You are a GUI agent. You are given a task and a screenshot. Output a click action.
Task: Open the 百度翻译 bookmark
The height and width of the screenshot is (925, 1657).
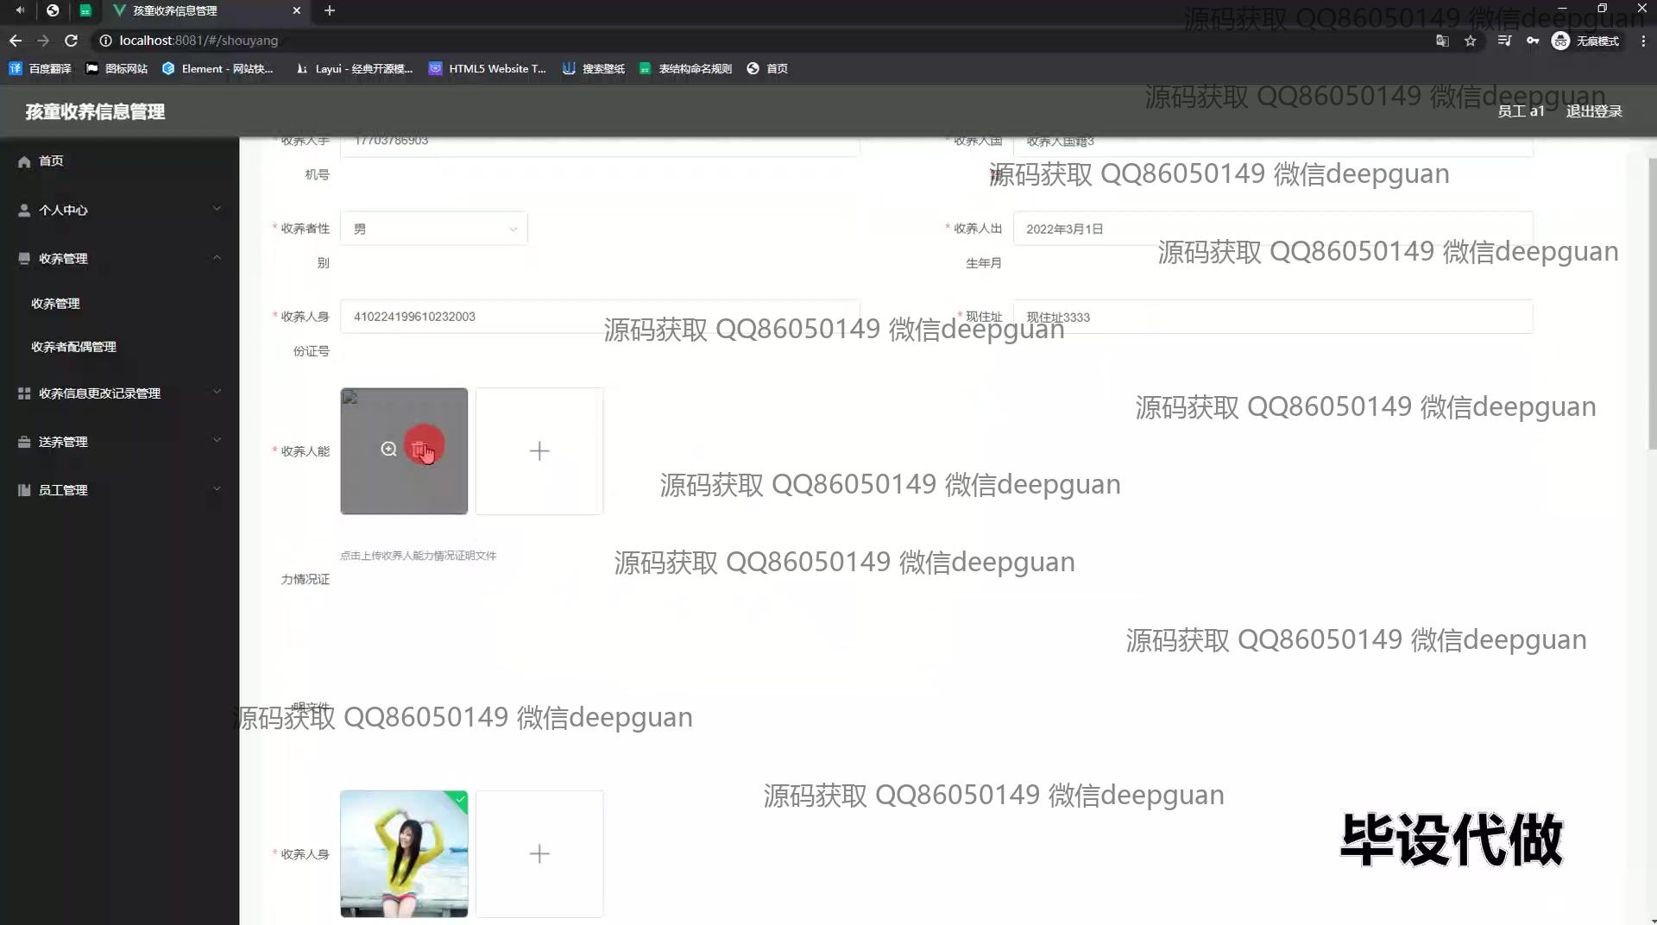click(41, 68)
